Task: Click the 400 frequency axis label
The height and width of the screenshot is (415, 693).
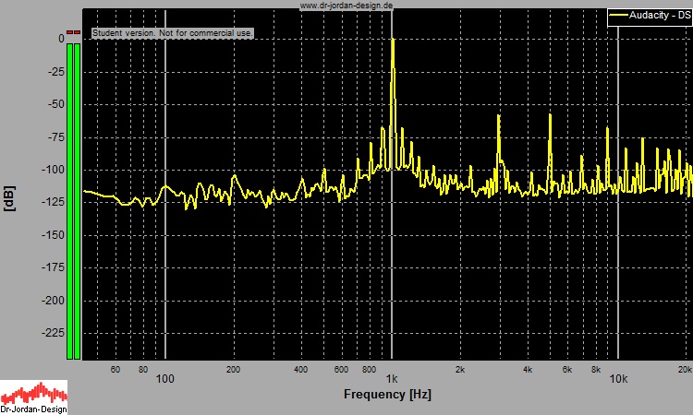Action: pyautogui.click(x=300, y=370)
